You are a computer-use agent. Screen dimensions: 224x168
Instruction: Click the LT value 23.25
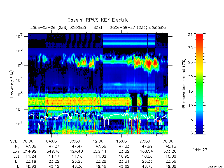point(77,162)
